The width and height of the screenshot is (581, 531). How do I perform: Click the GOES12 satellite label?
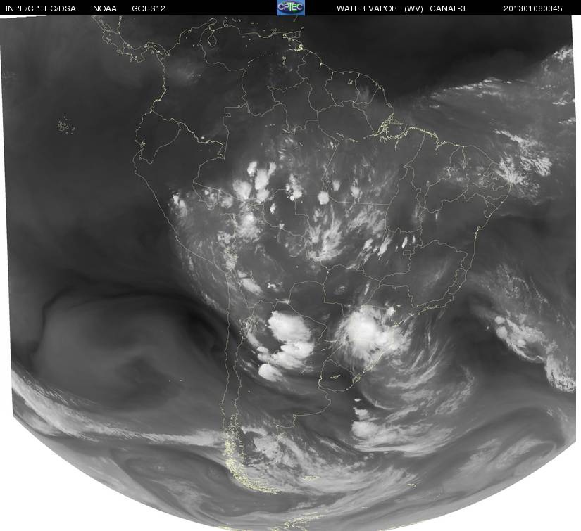point(149,8)
